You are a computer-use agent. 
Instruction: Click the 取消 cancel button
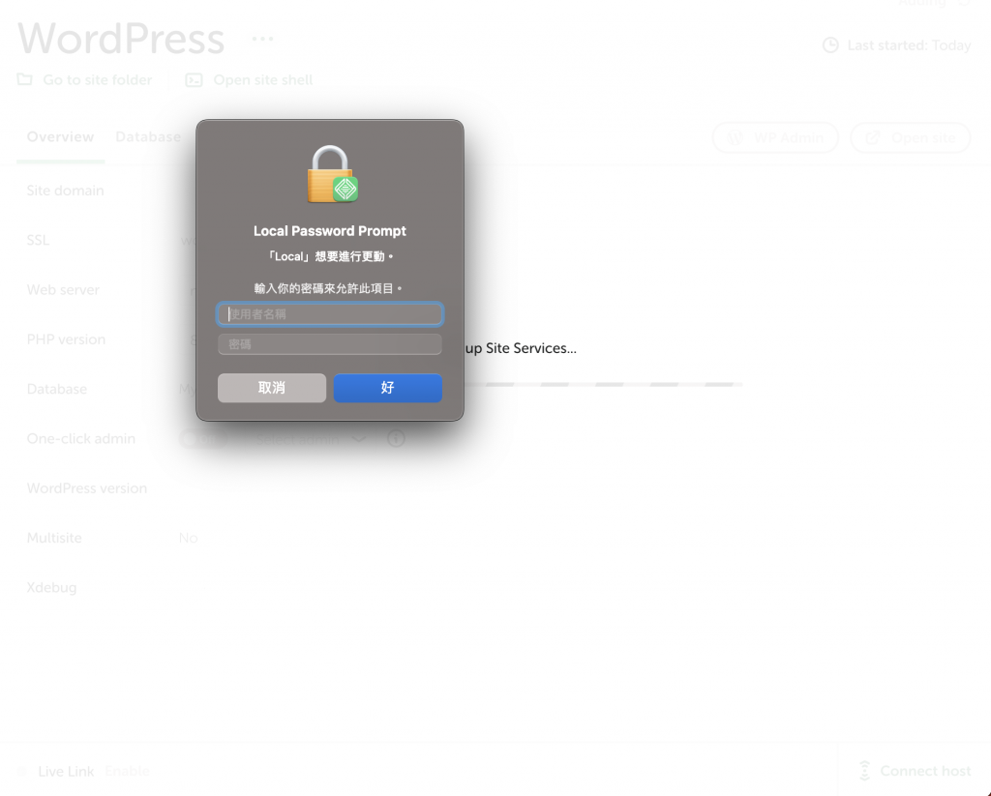[272, 388]
